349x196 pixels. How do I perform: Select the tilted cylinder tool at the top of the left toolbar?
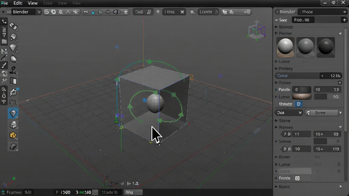click(x=13, y=26)
